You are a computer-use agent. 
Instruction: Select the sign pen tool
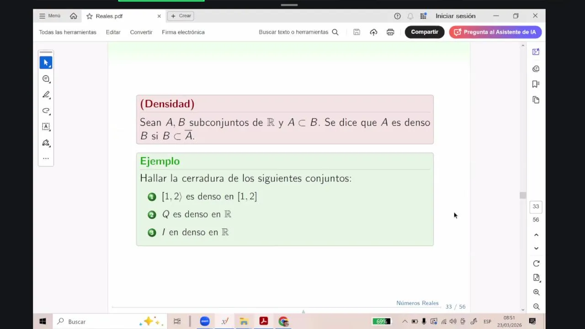(x=46, y=143)
